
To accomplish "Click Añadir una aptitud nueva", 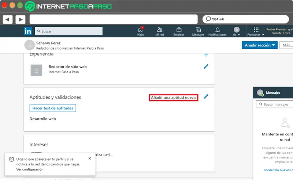I will [x=173, y=97].
